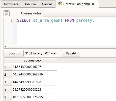Click cell value 58.07420000008263

pos(34,90)
